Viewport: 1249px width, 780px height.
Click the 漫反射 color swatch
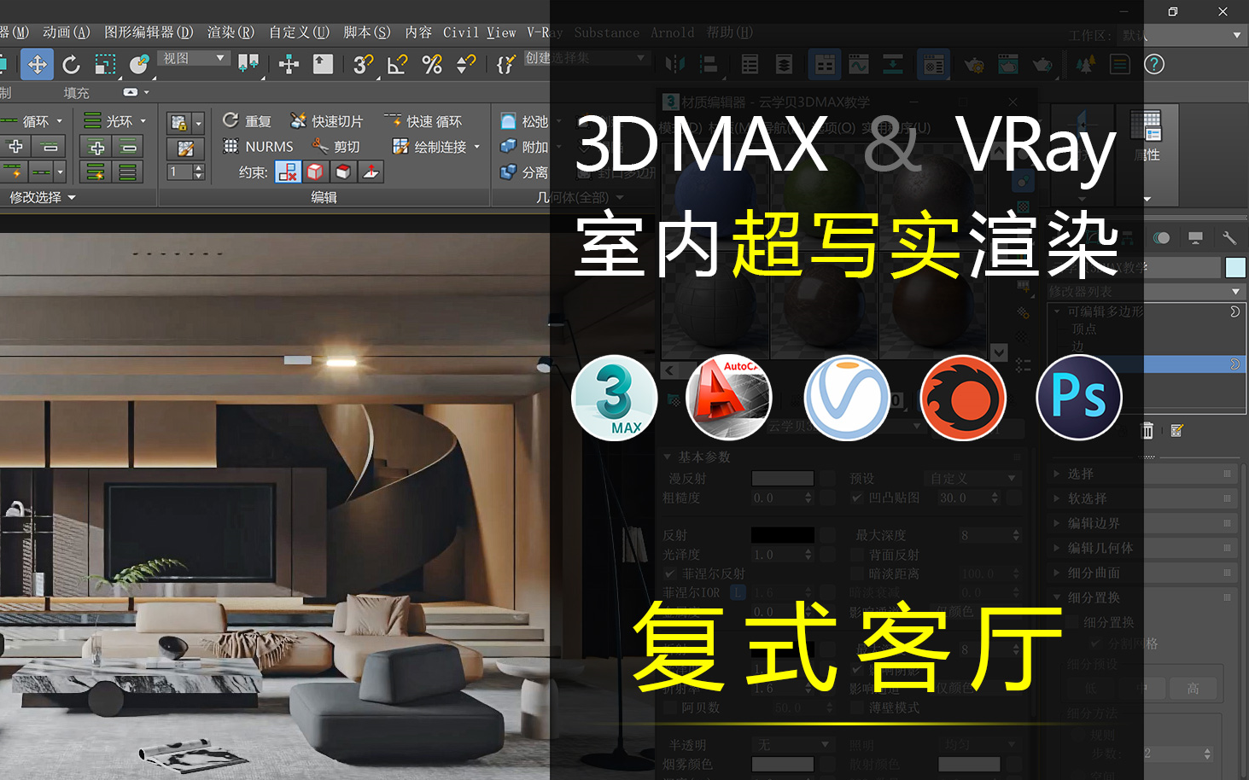(x=783, y=478)
